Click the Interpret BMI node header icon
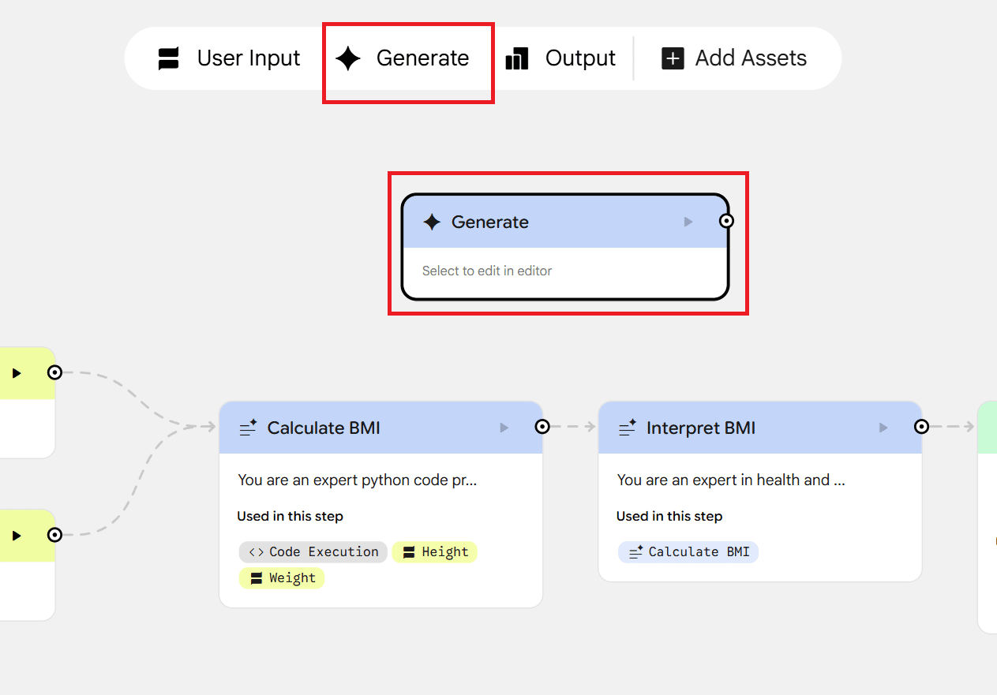The image size is (997, 695). point(628,428)
